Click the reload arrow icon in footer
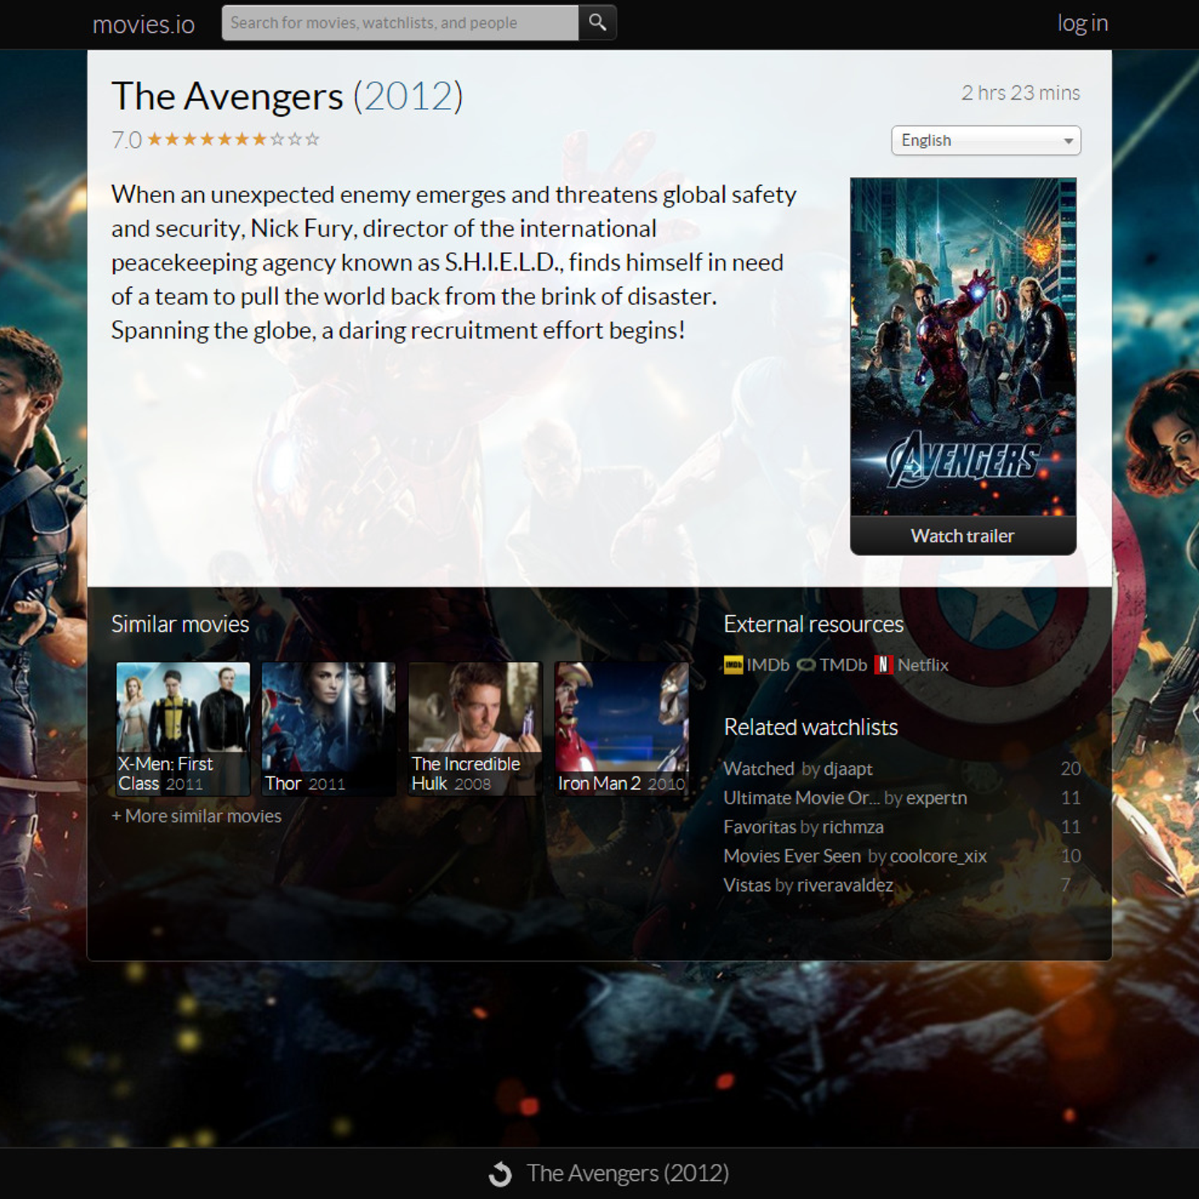 (500, 1174)
